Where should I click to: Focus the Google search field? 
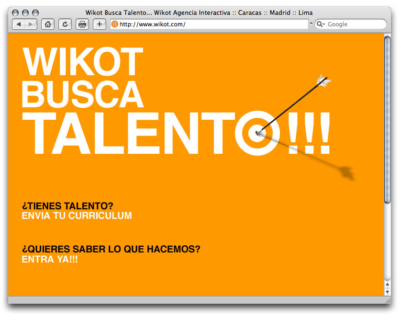pyautogui.click(x=351, y=24)
